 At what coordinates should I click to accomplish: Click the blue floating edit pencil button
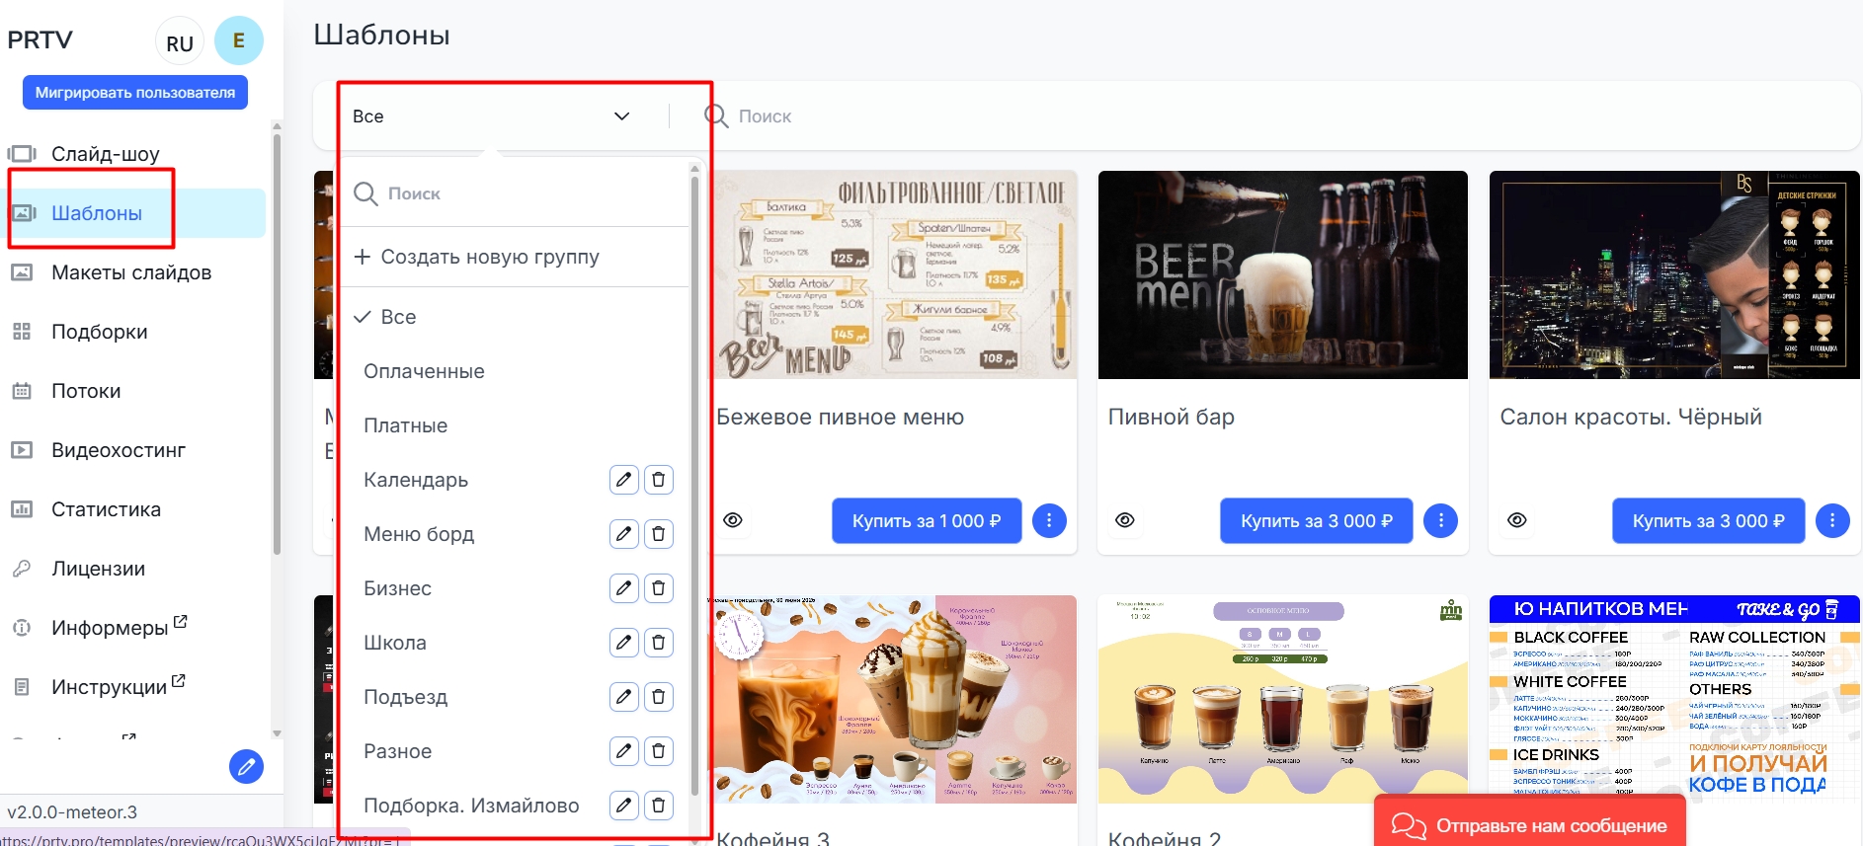pos(246,766)
